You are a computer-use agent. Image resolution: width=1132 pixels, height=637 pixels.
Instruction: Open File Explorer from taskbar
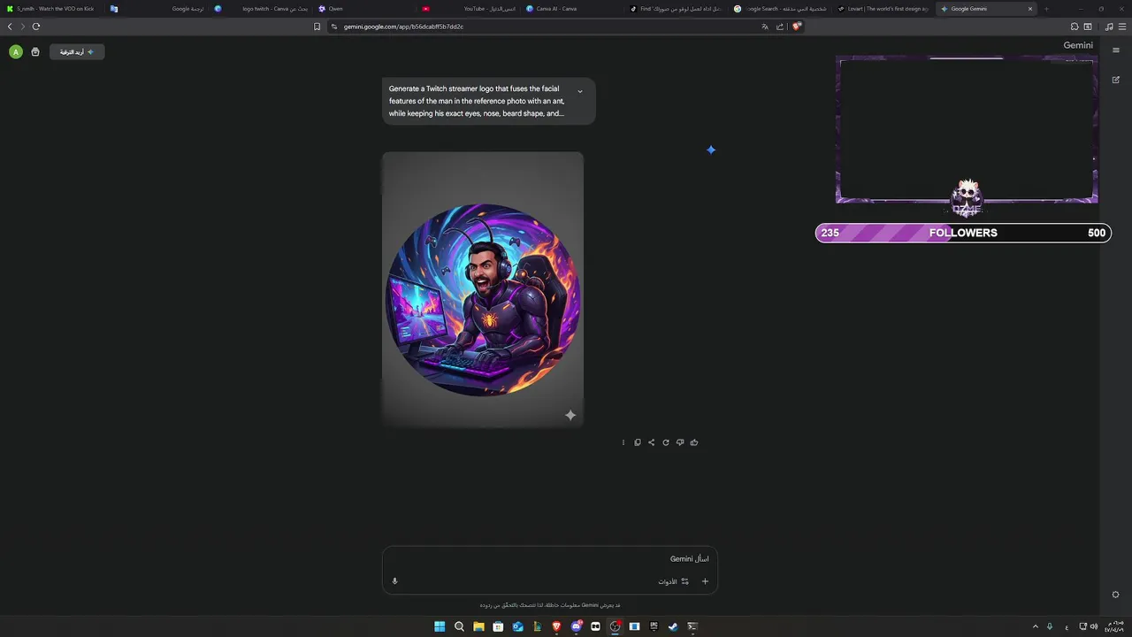[478, 626]
